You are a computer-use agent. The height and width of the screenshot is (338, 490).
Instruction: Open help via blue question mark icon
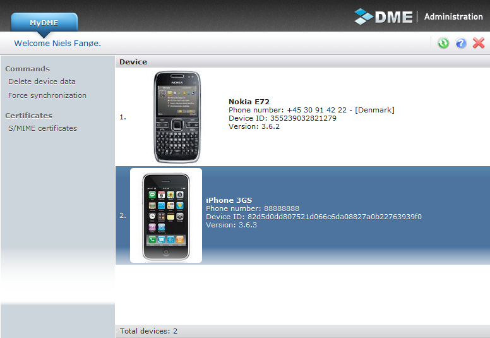(x=461, y=43)
